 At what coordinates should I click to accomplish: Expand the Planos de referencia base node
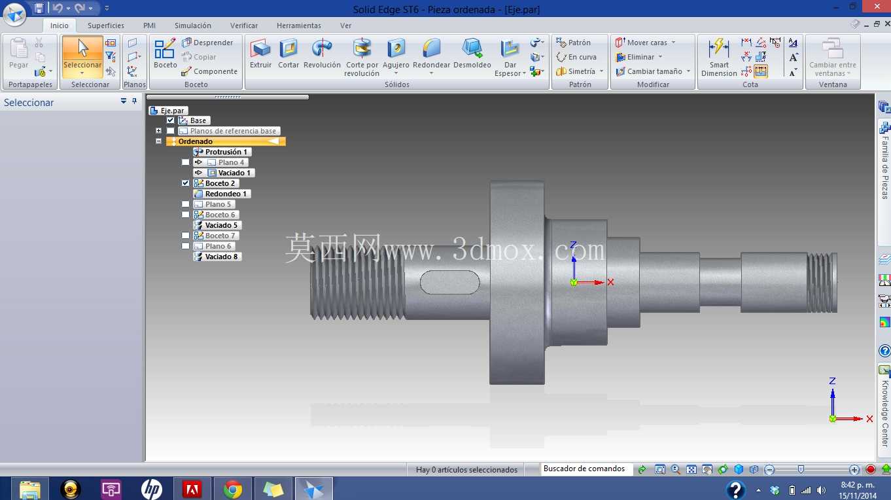click(158, 131)
